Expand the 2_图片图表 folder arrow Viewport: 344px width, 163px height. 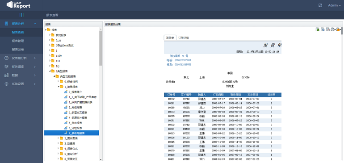coord(59,138)
